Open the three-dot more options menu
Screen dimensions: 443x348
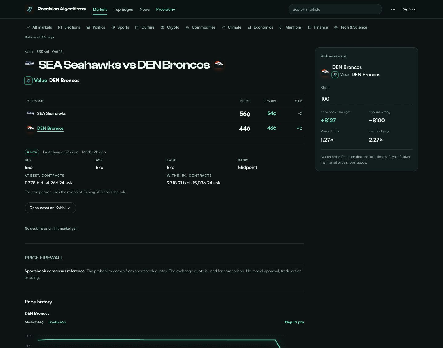[x=393, y=9]
